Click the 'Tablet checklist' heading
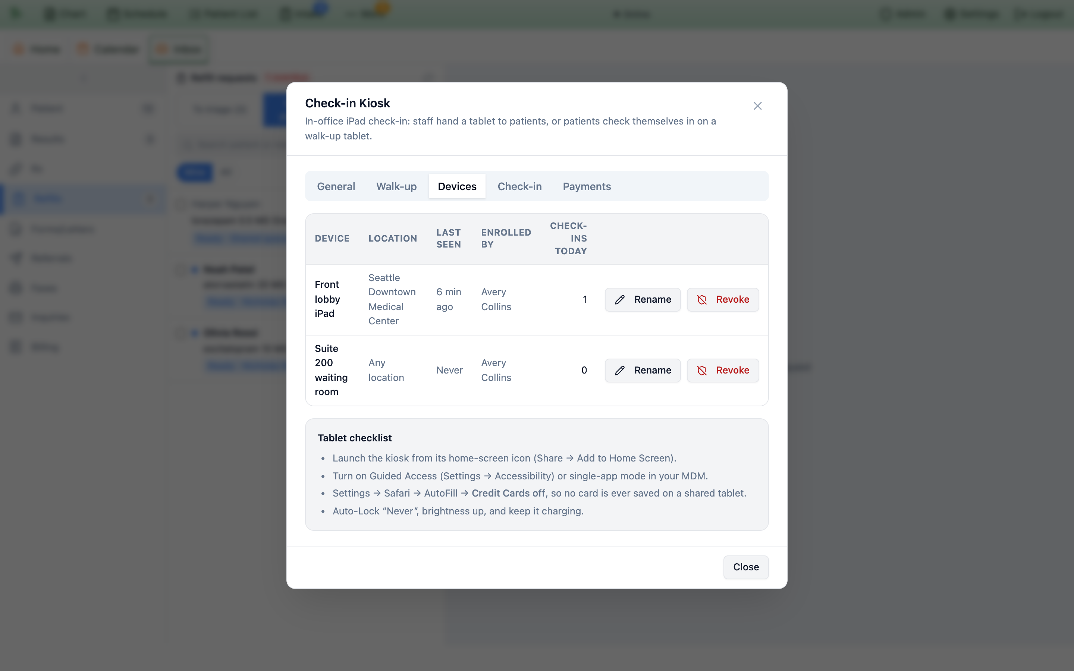This screenshot has height=671, width=1074. [355, 438]
